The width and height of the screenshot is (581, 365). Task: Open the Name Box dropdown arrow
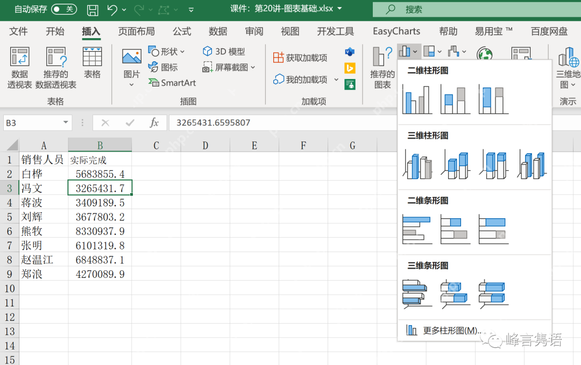click(66, 123)
